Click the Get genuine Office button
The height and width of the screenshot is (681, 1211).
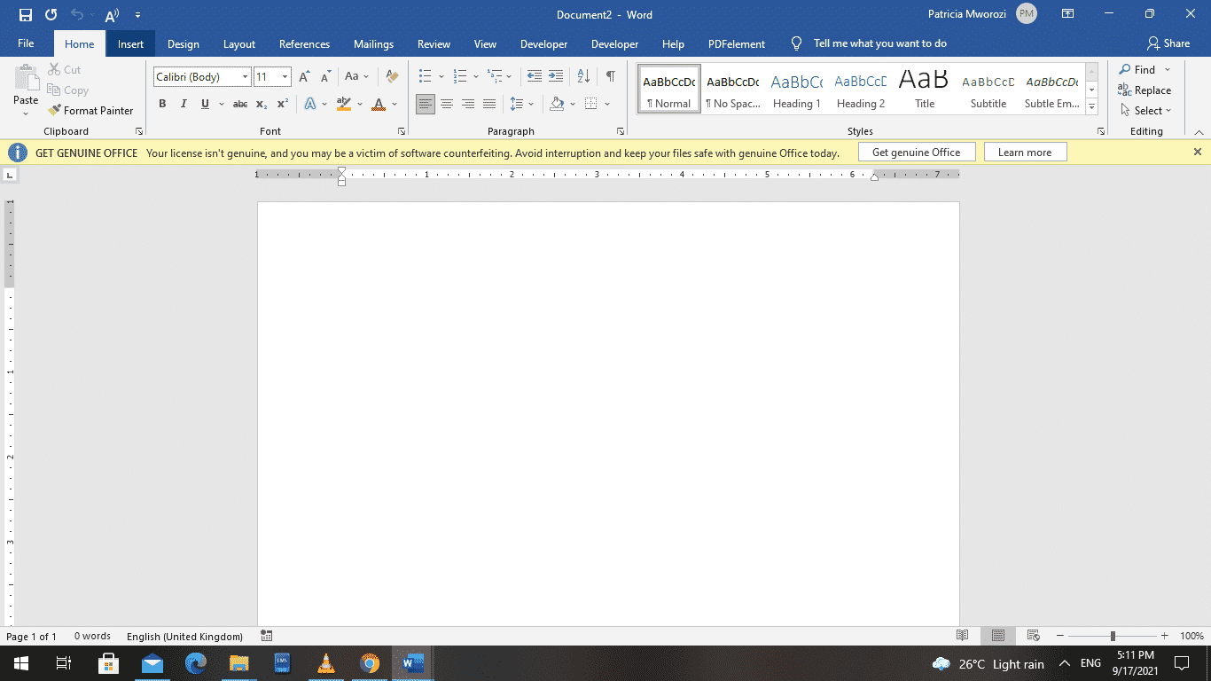917,152
